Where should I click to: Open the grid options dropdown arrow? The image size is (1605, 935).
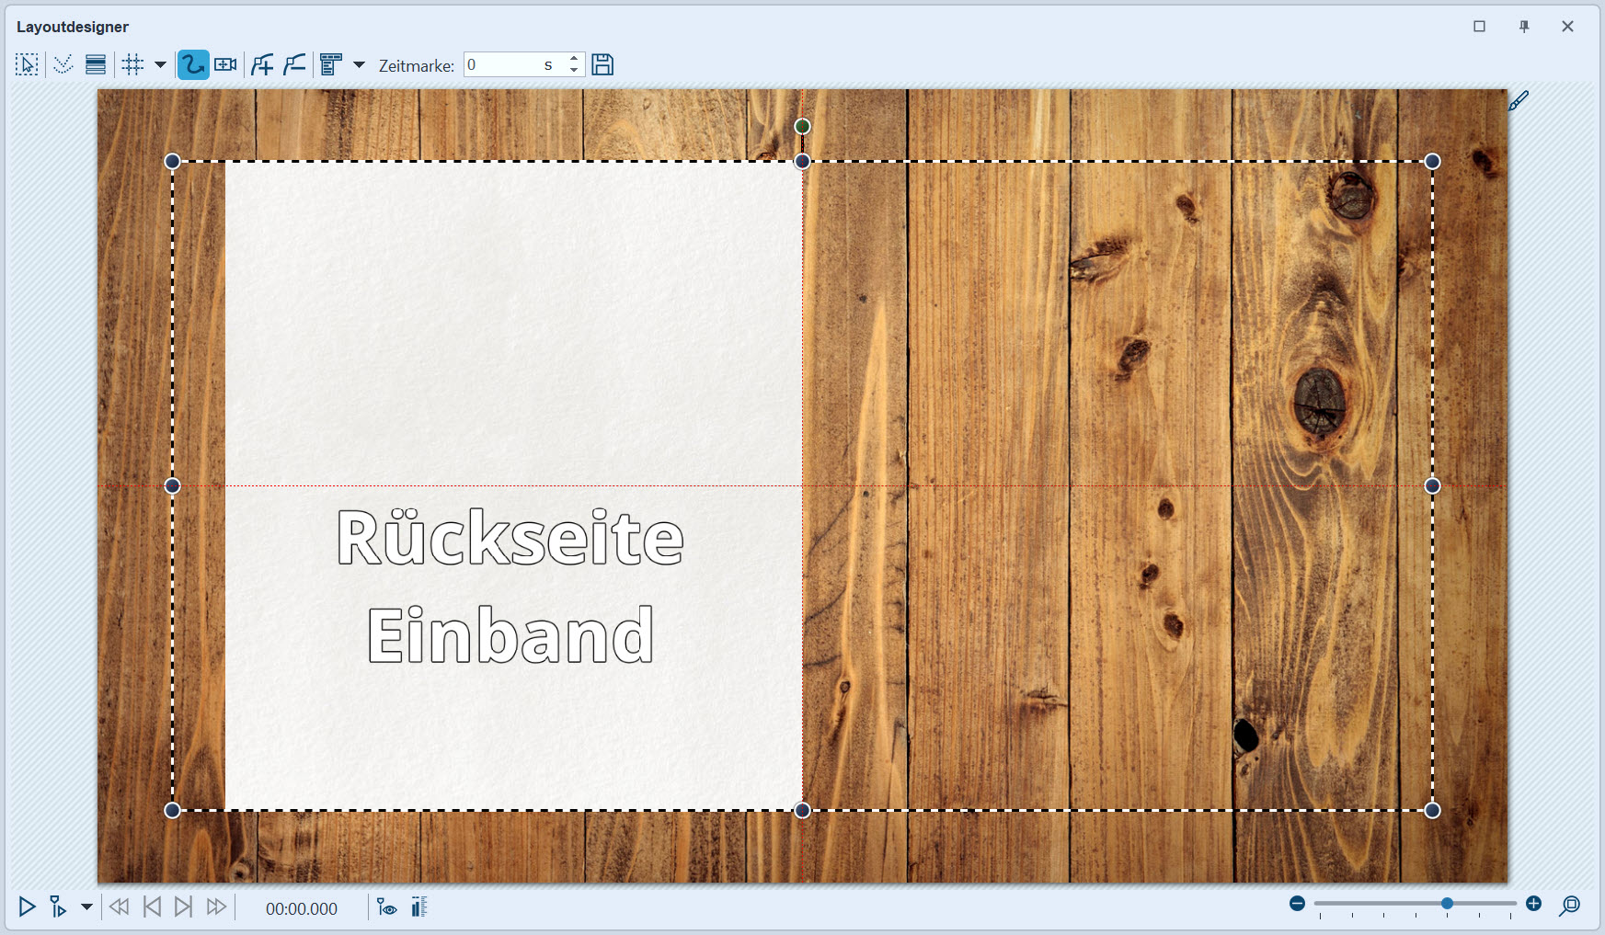(160, 64)
